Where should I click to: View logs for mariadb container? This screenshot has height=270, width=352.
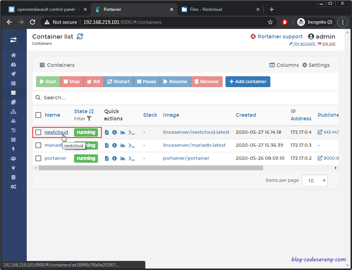tap(107, 145)
